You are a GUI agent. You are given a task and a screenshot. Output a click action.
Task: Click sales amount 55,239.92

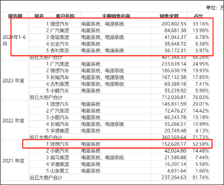(x=175, y=90)
